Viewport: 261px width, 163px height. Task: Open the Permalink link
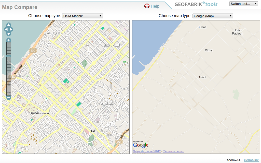coord(251,160)
